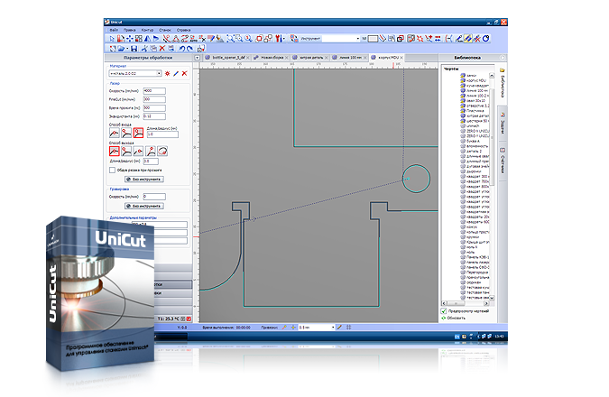
Task: Click the blue flag tool icon
Action: pyautogui.click(x=156, y=39)
